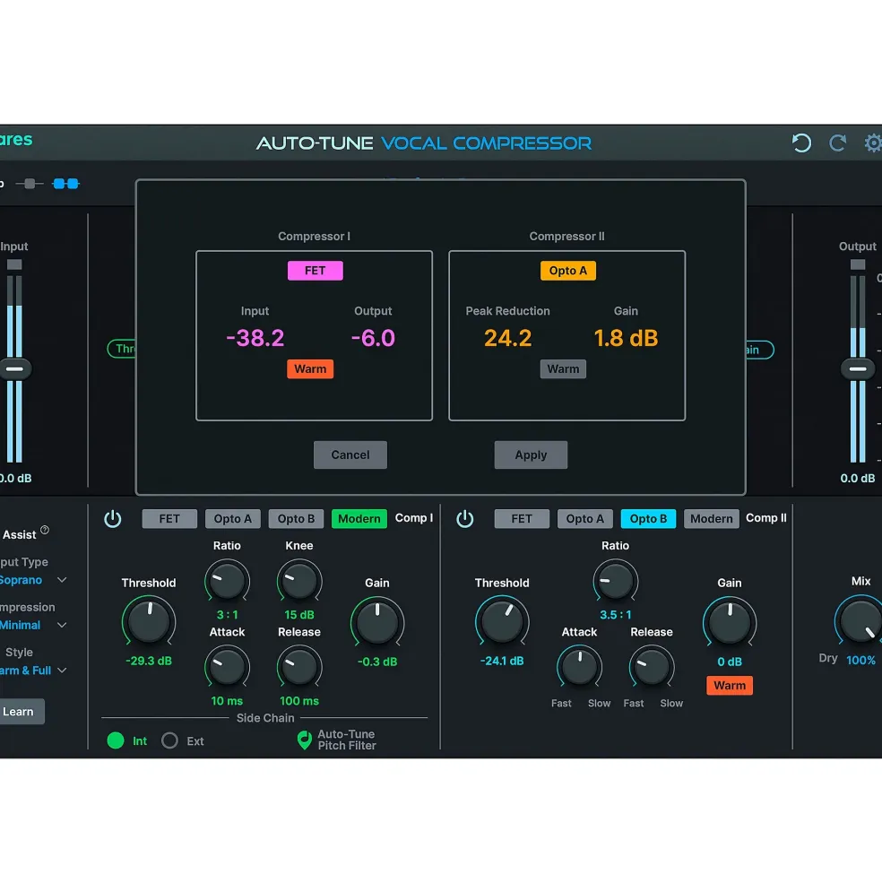Select Opto B mode for Comp II
The width and height of the screenshot is (882, 883).
(648, 519)
